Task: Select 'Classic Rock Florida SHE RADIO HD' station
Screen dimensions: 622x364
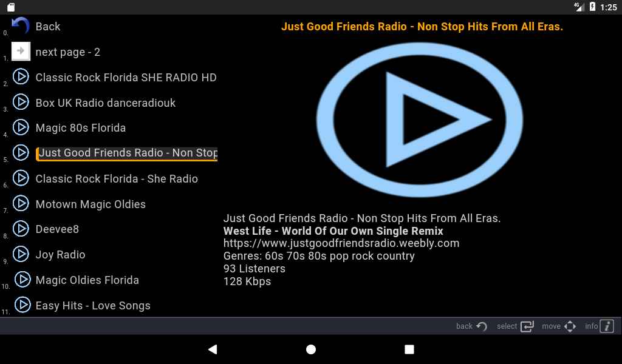Action: click(x=126, y=77)
